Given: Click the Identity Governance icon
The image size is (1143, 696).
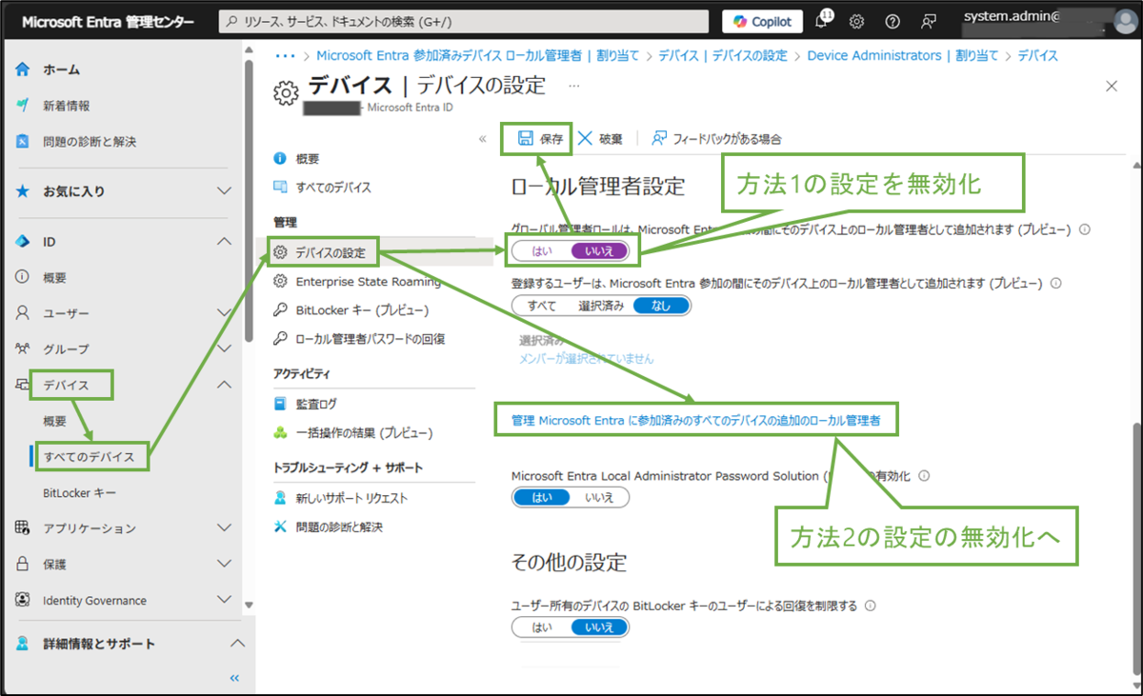Looking at the screenshot, I should [x=23, y=600].
